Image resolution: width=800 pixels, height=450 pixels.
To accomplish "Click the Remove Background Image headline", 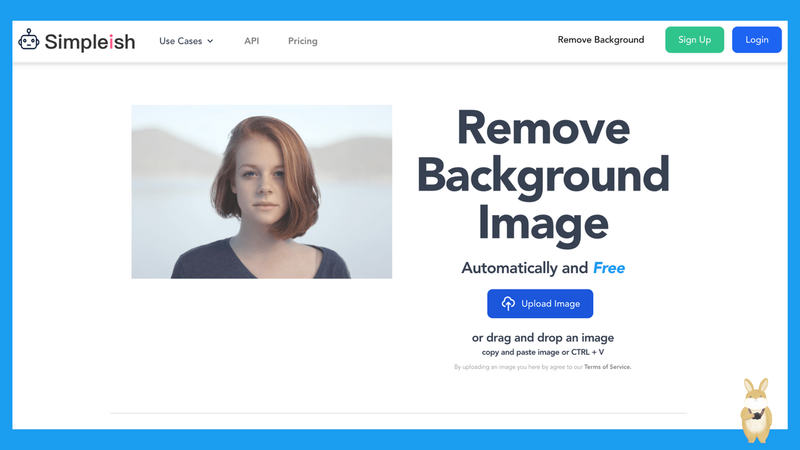I will coord(542,175).
